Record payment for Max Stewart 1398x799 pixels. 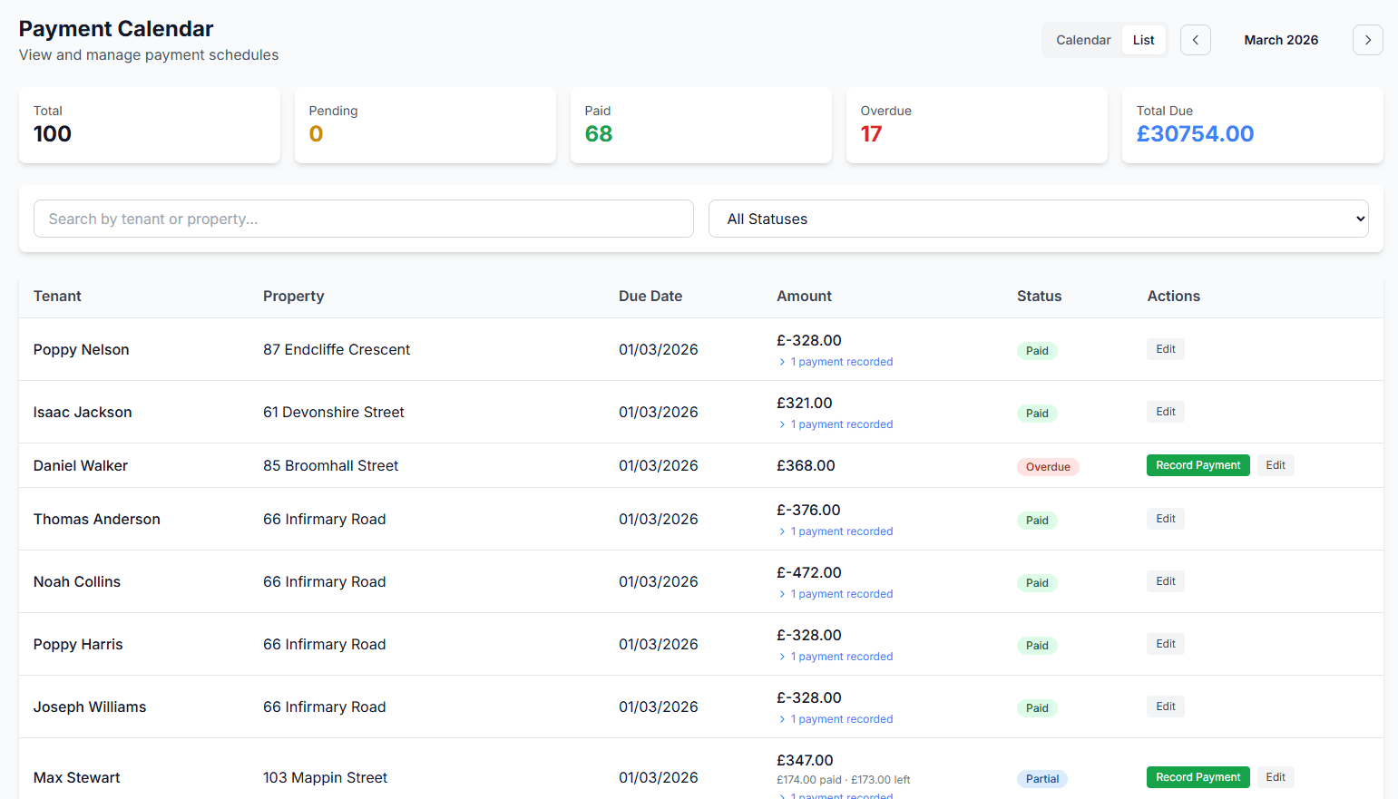(x=1198, y=777)
